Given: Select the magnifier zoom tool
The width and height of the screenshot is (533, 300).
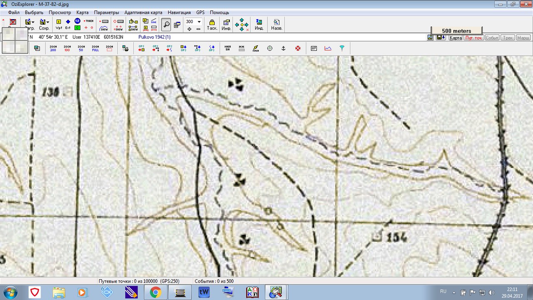Looking at the screenshot, I should click(166, 25).
